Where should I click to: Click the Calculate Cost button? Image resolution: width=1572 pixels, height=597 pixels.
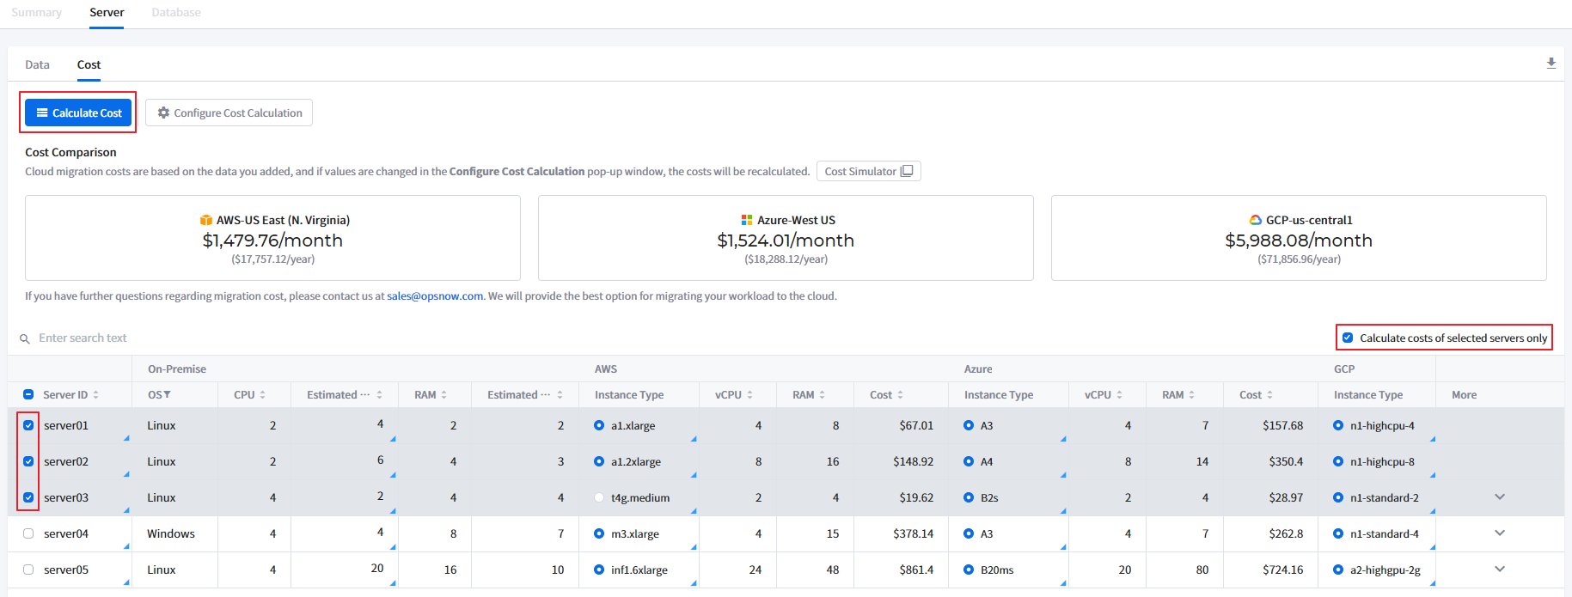click(78, 113)
